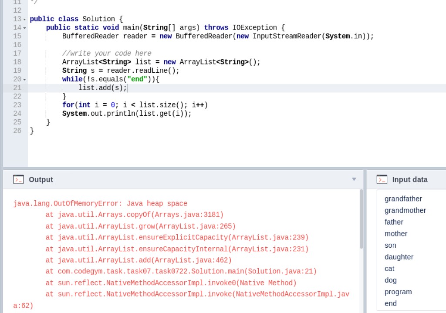Open the Output panel dropdown arrow
Image resolution: width=446 pixels, height=313 pixels.
(x=354, y=179)
